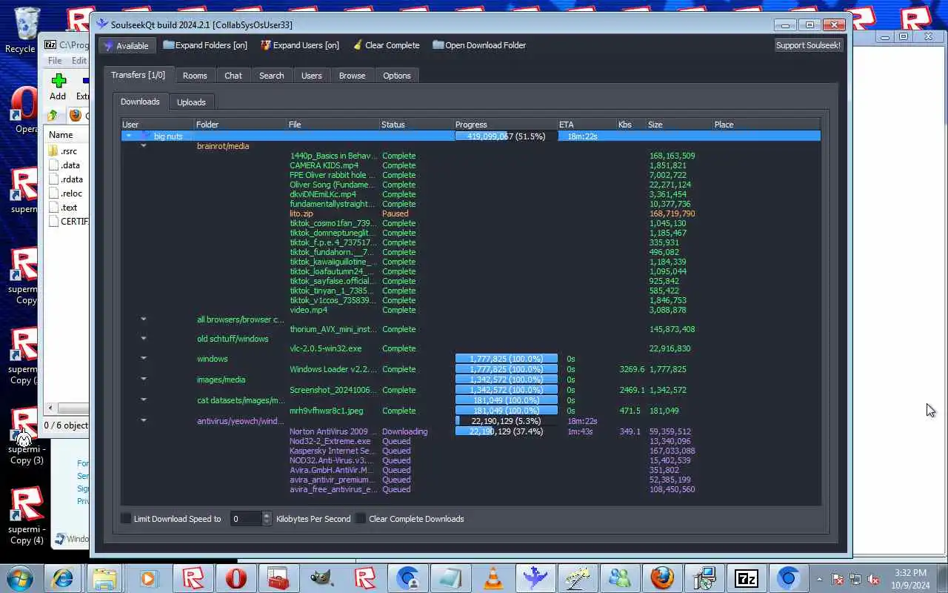This screenshot has height=593, width=948.
Task: Click the 7-Zip up-folder icon
Action: pyautogui.click(x=53, y=116)
